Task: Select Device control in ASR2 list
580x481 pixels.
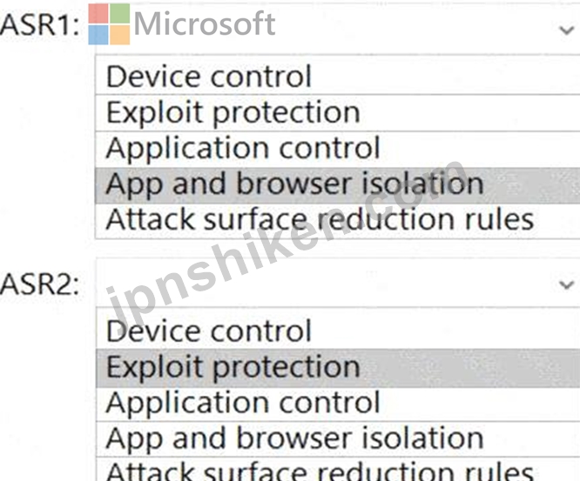Action: pos(209,331)
